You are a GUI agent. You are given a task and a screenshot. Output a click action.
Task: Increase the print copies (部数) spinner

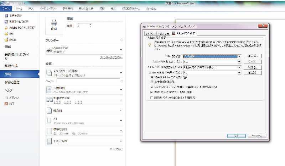point(90,24)
